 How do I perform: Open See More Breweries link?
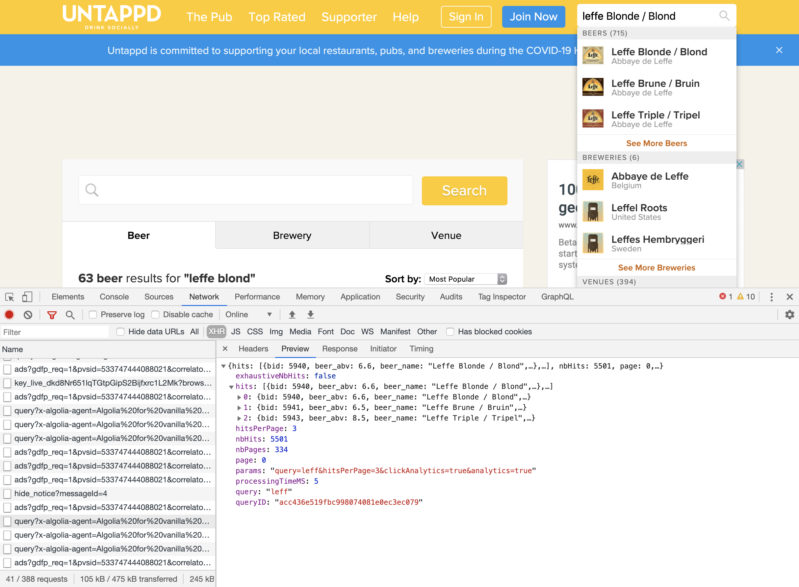coord(656,268)
